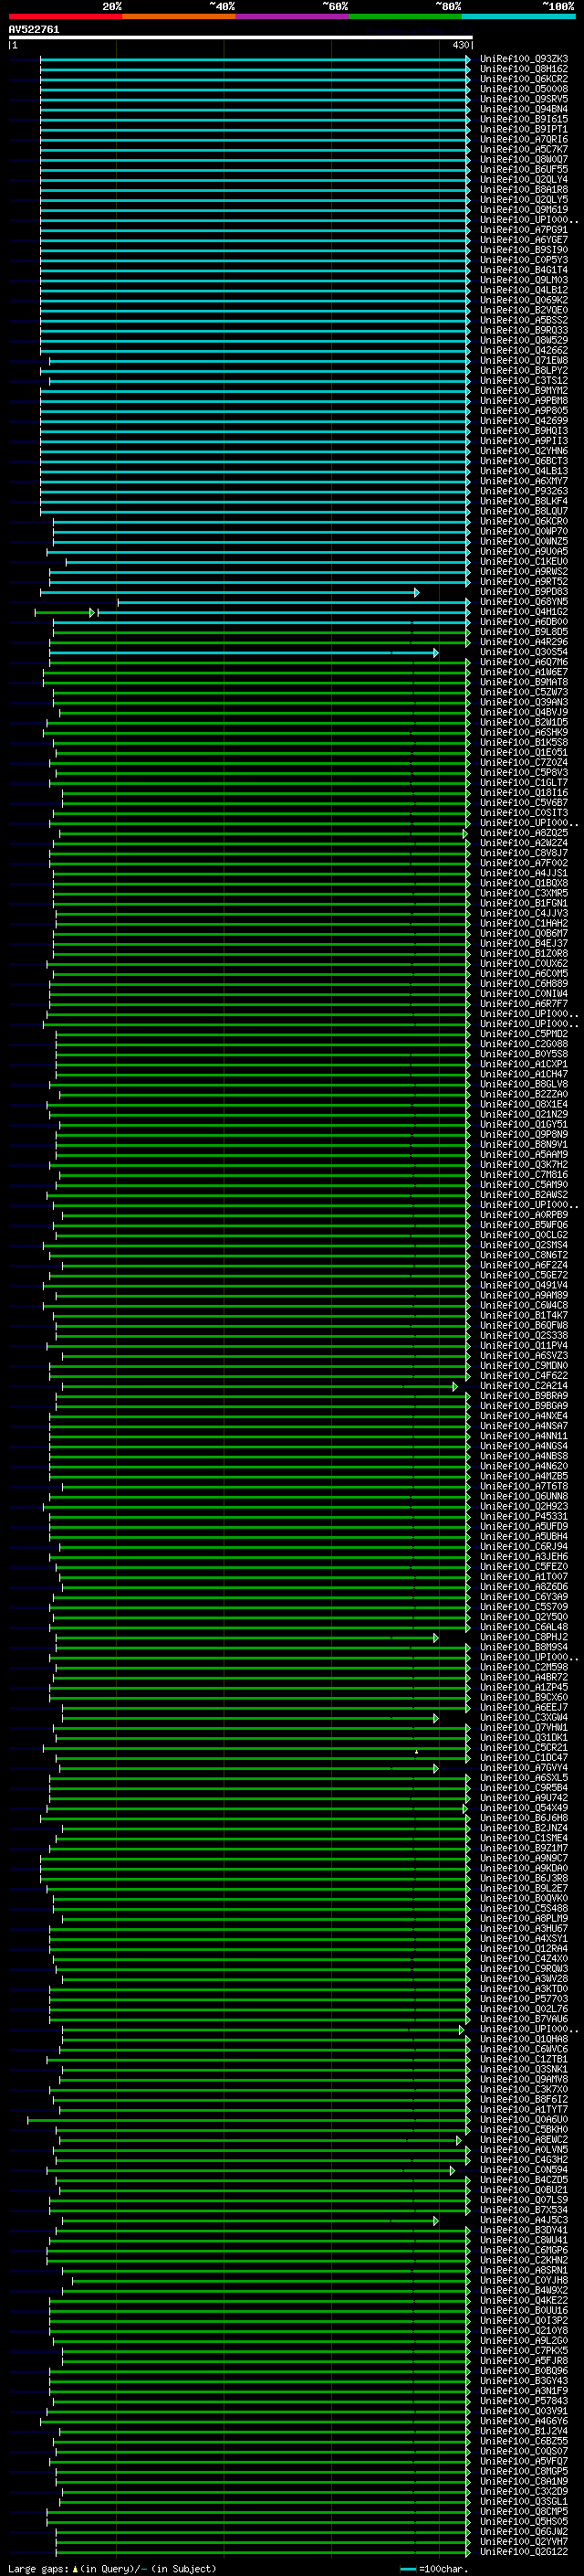Viewport: 584px width, 2576px height.
Task: Click the white query sequence bar
Action: pyautogui.click(x=241, y=38)
